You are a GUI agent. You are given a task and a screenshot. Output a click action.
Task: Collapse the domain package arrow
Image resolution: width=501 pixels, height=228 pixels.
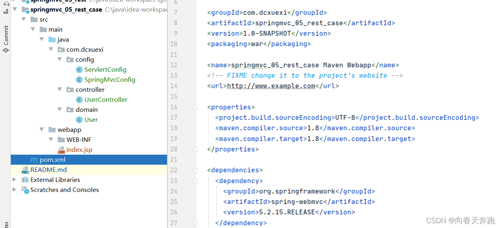click(60, 109)
